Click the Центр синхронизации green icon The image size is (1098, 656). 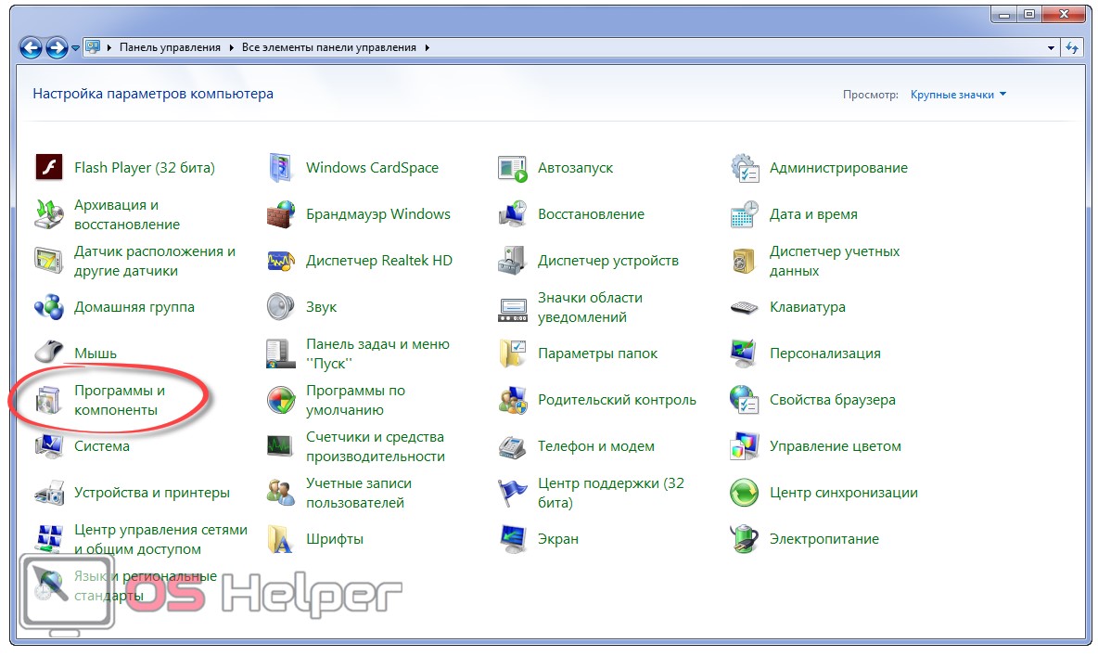[x=744, y=493]
